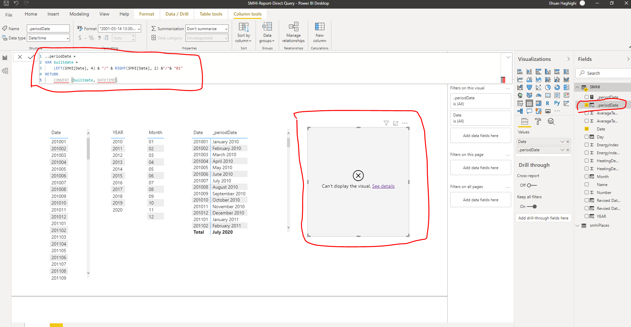
Task: Open the Table tools tab
Action: coord(211,14)
